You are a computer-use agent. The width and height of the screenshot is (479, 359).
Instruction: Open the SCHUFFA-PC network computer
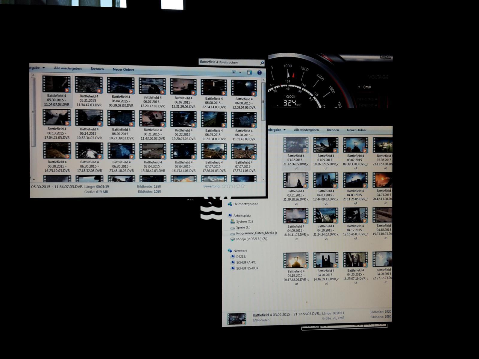246,262
